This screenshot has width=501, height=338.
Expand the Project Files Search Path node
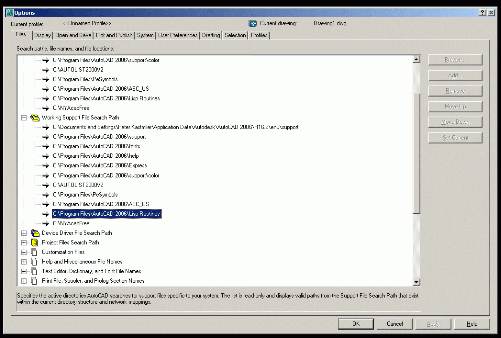24,243
